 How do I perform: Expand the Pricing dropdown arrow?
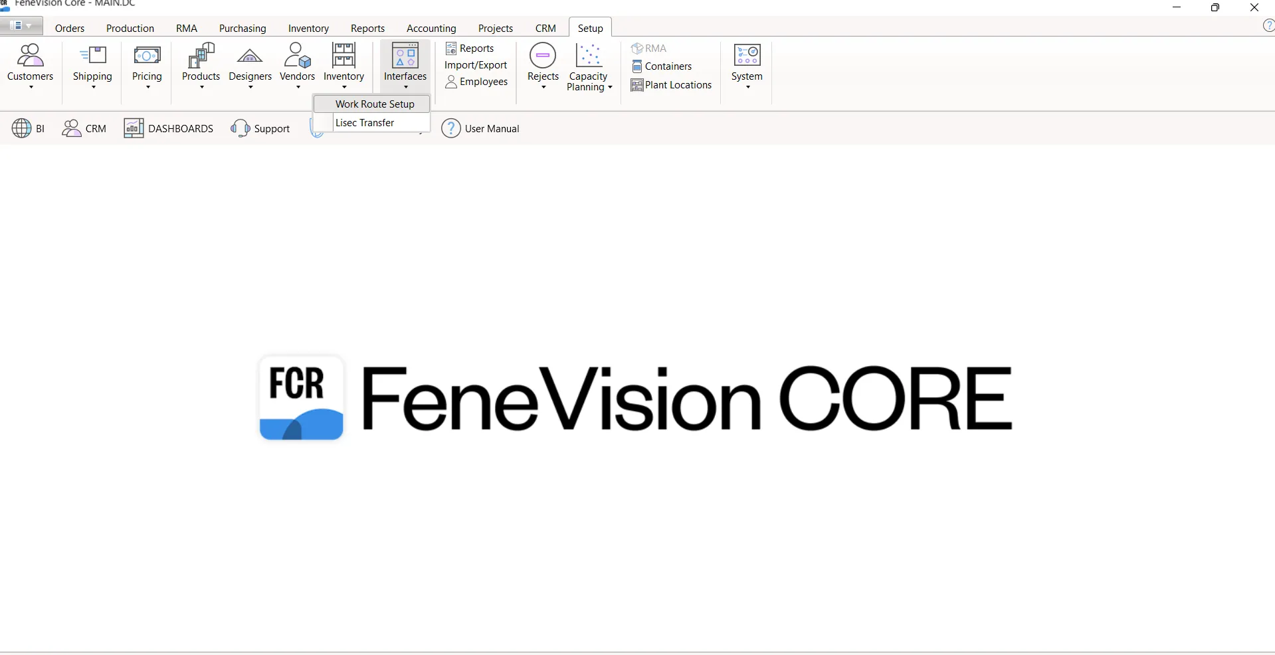pos(147,87)
